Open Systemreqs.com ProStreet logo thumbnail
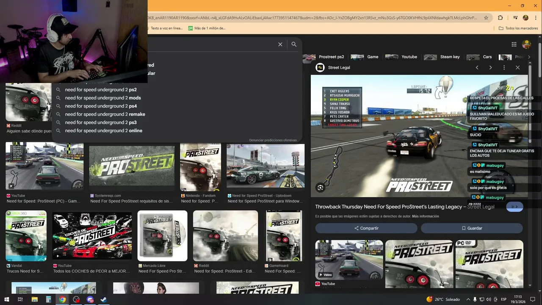 coord(132,166)
